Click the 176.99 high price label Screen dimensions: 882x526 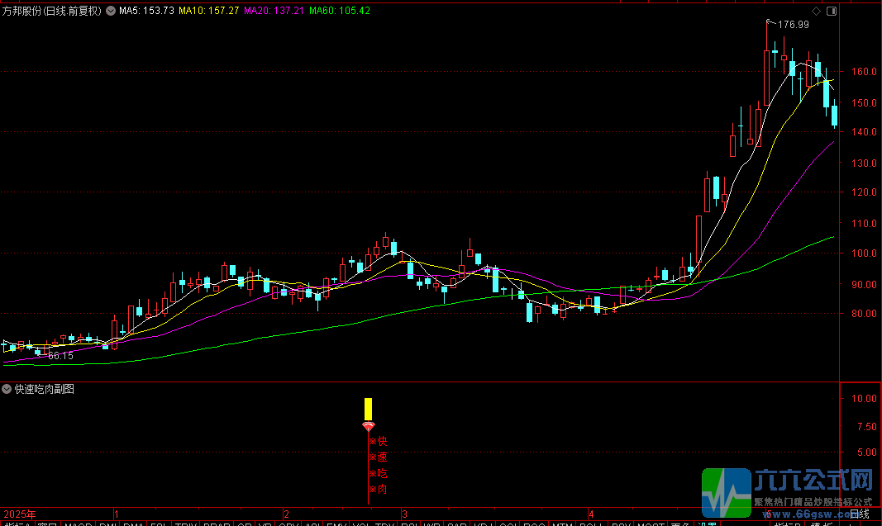tap(793, 25)
